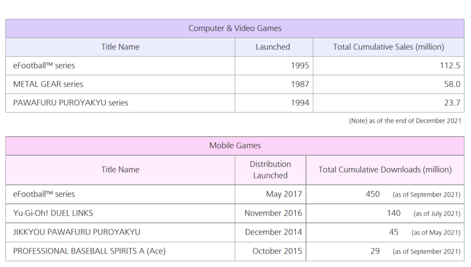The image size is (471, 267).
Task: Click the (as of May 2021) annotation
Action: (x=436, y=232)
